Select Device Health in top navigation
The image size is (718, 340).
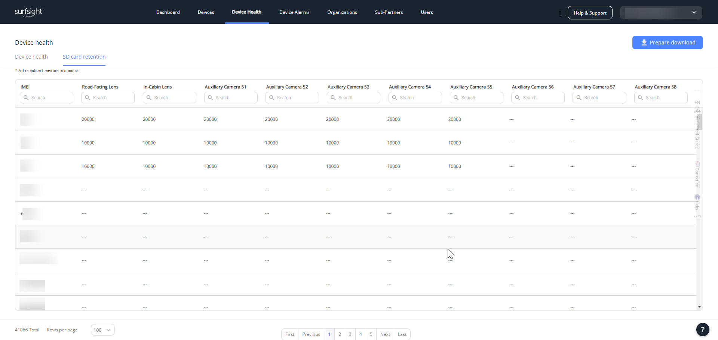coord(246,12)
